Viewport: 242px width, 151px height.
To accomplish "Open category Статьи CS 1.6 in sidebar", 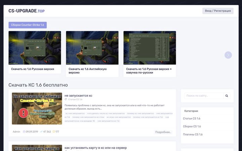I will 192,118.
